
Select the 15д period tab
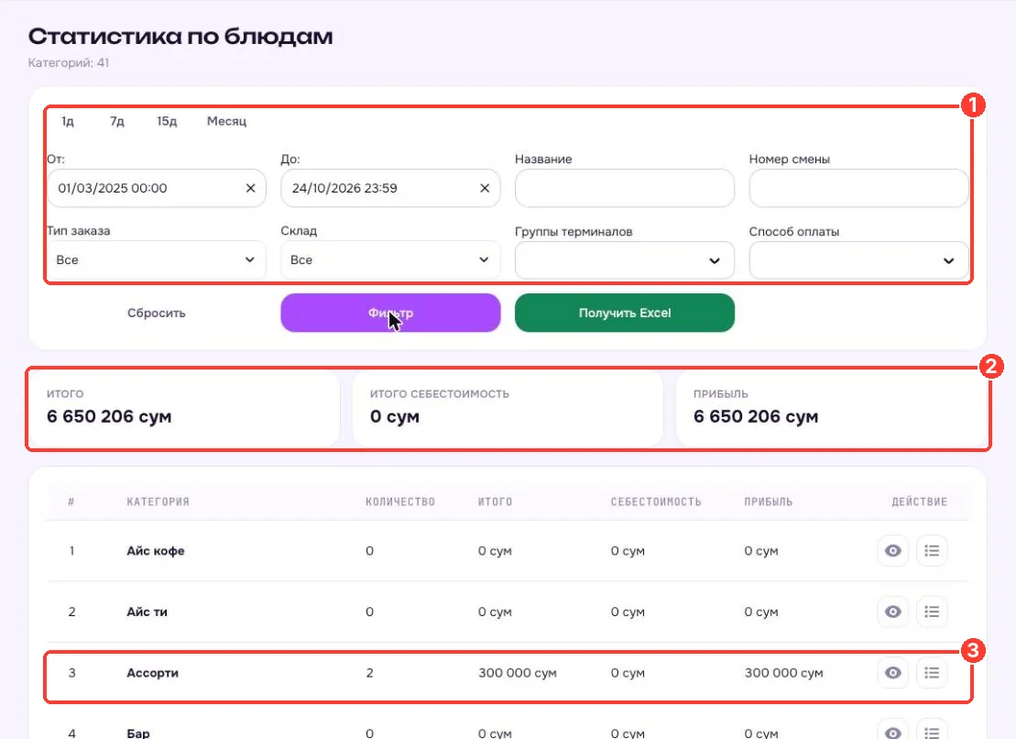tap(167, 121)
